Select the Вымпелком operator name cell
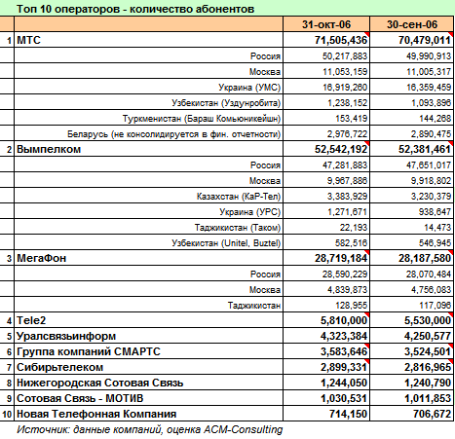455x439 pixels. (148, 149)
